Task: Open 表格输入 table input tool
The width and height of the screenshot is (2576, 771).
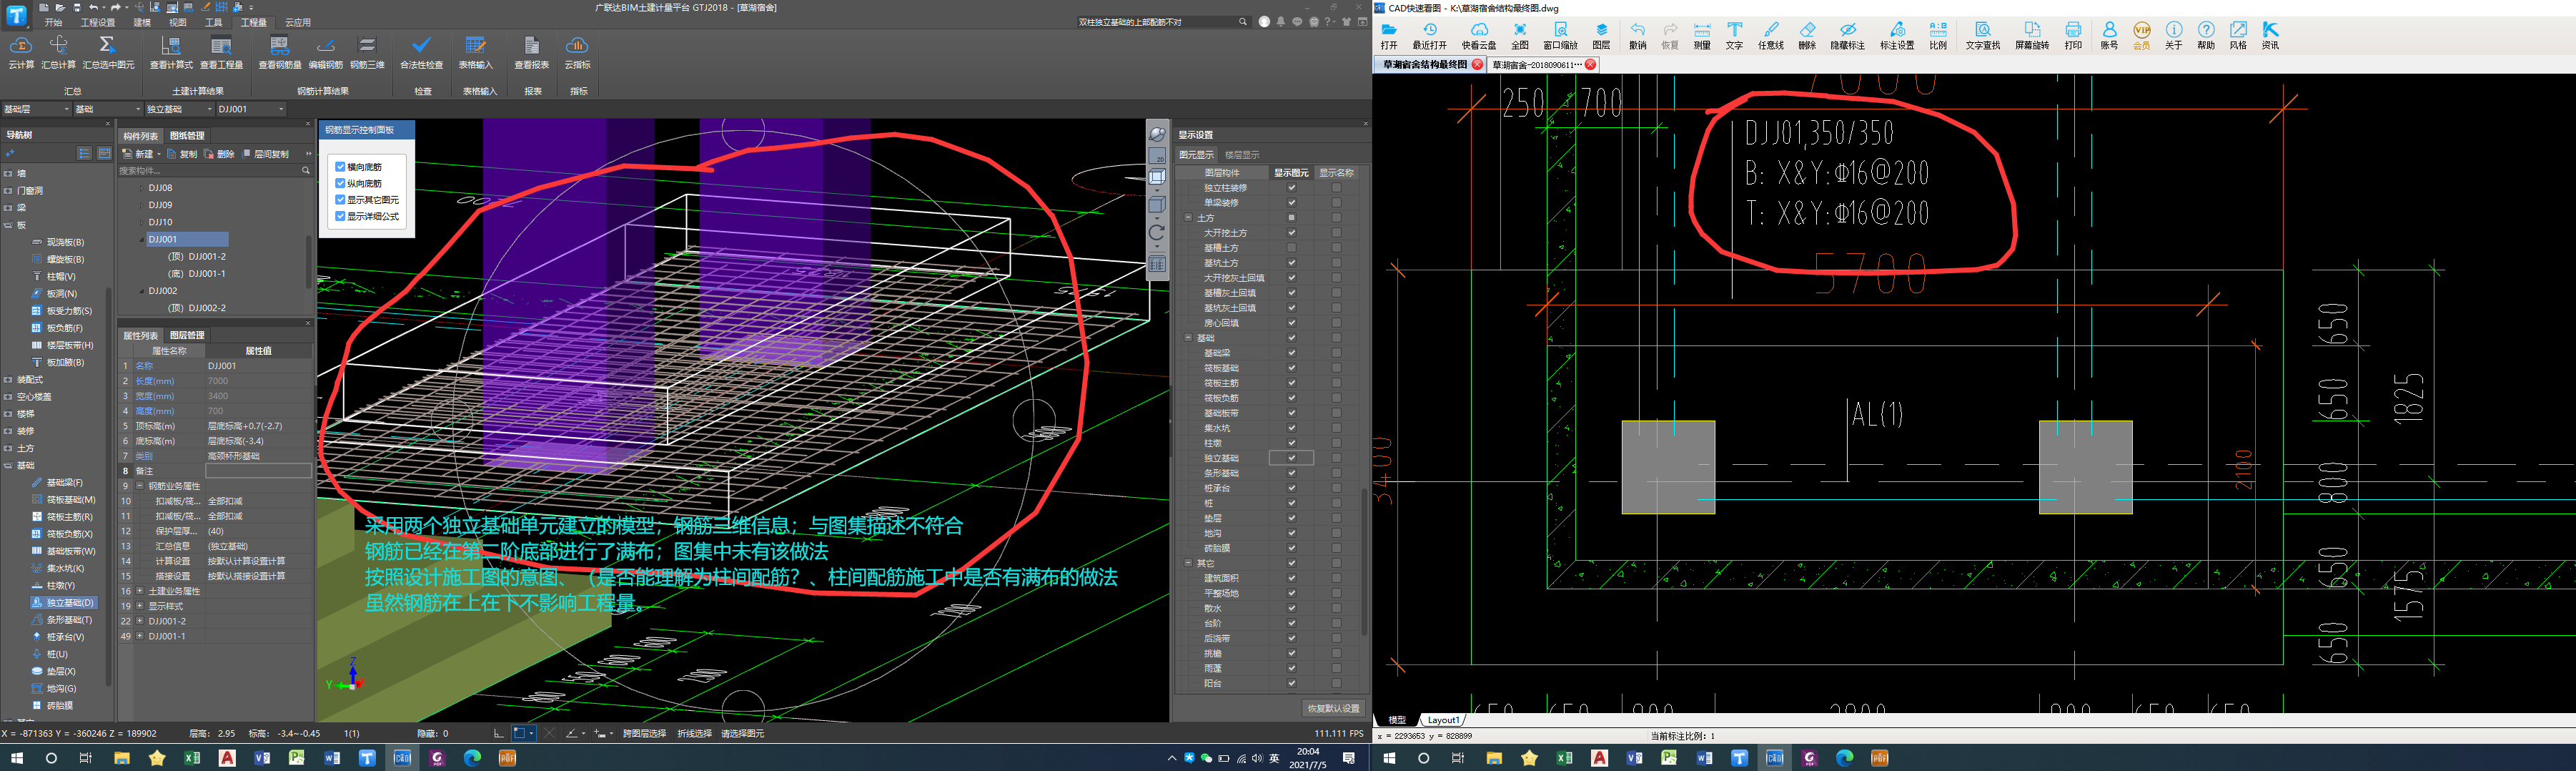Action: [476, 52]
